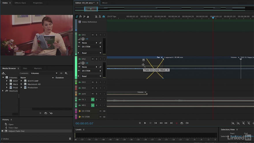254x143 pixels.
Task: Open the Video panel menu
Action: point(10,3)
